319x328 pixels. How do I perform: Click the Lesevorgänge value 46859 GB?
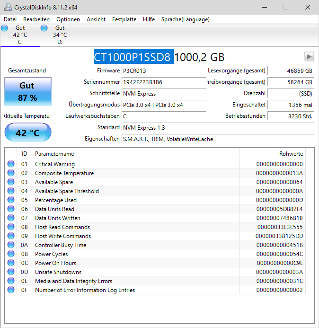(x=291, y=71)
